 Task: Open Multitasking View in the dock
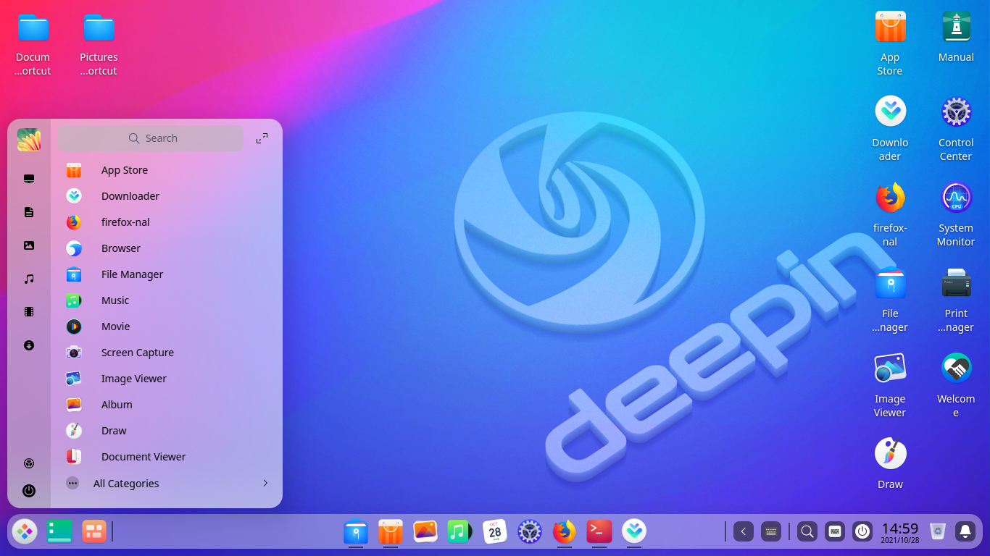[x=93, y=532]
